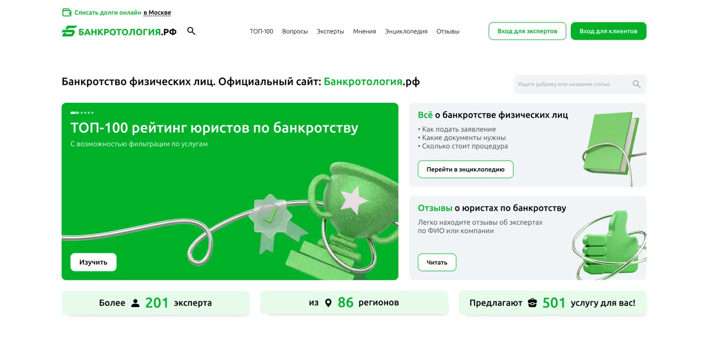Click the Изучить button
The height and width of the screenshot is (347, 709).
(93, 262)
